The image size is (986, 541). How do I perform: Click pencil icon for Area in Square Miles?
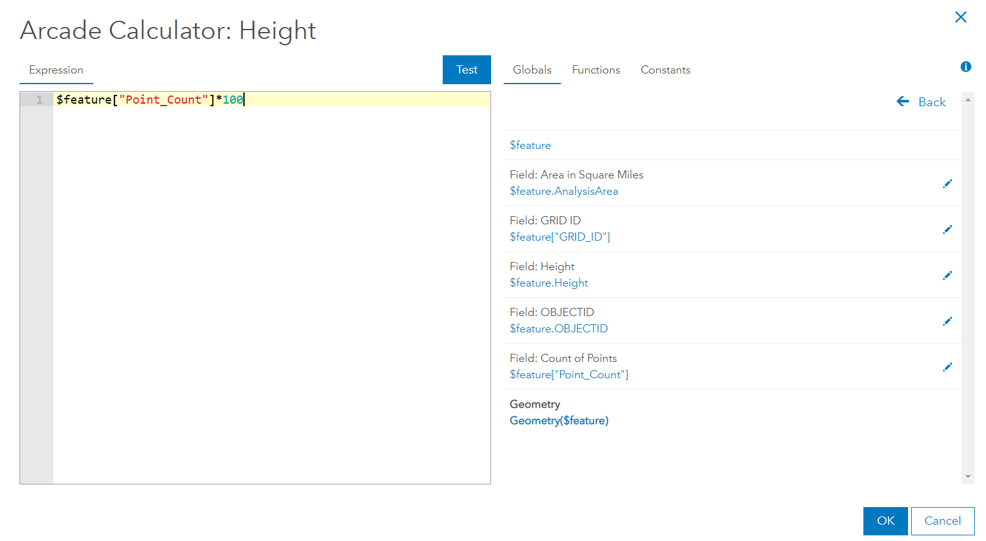point(948,183)
